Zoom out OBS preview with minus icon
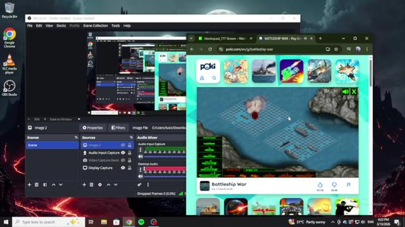The image size is (405, 227). click(x=29, y=119)
